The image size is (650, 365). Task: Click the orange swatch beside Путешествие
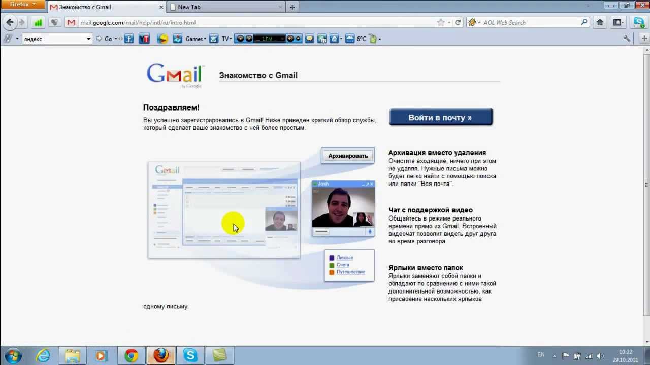332,272
